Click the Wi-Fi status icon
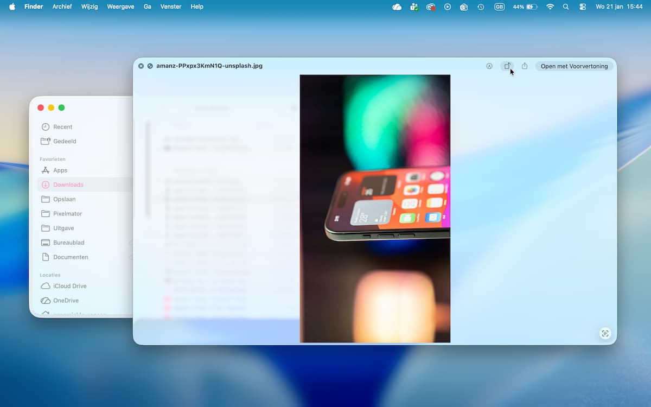651x407 pixels. coord(550,7)
